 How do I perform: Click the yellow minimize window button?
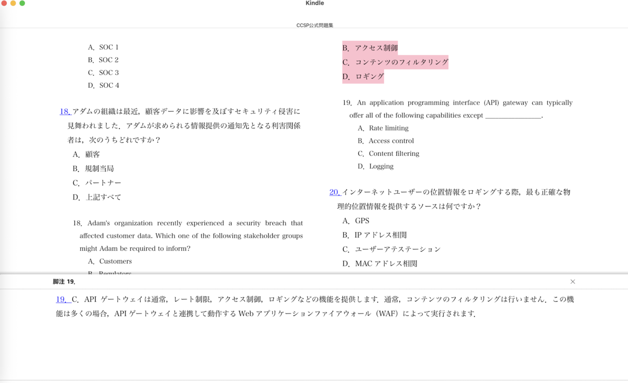(x=13, y=3)
